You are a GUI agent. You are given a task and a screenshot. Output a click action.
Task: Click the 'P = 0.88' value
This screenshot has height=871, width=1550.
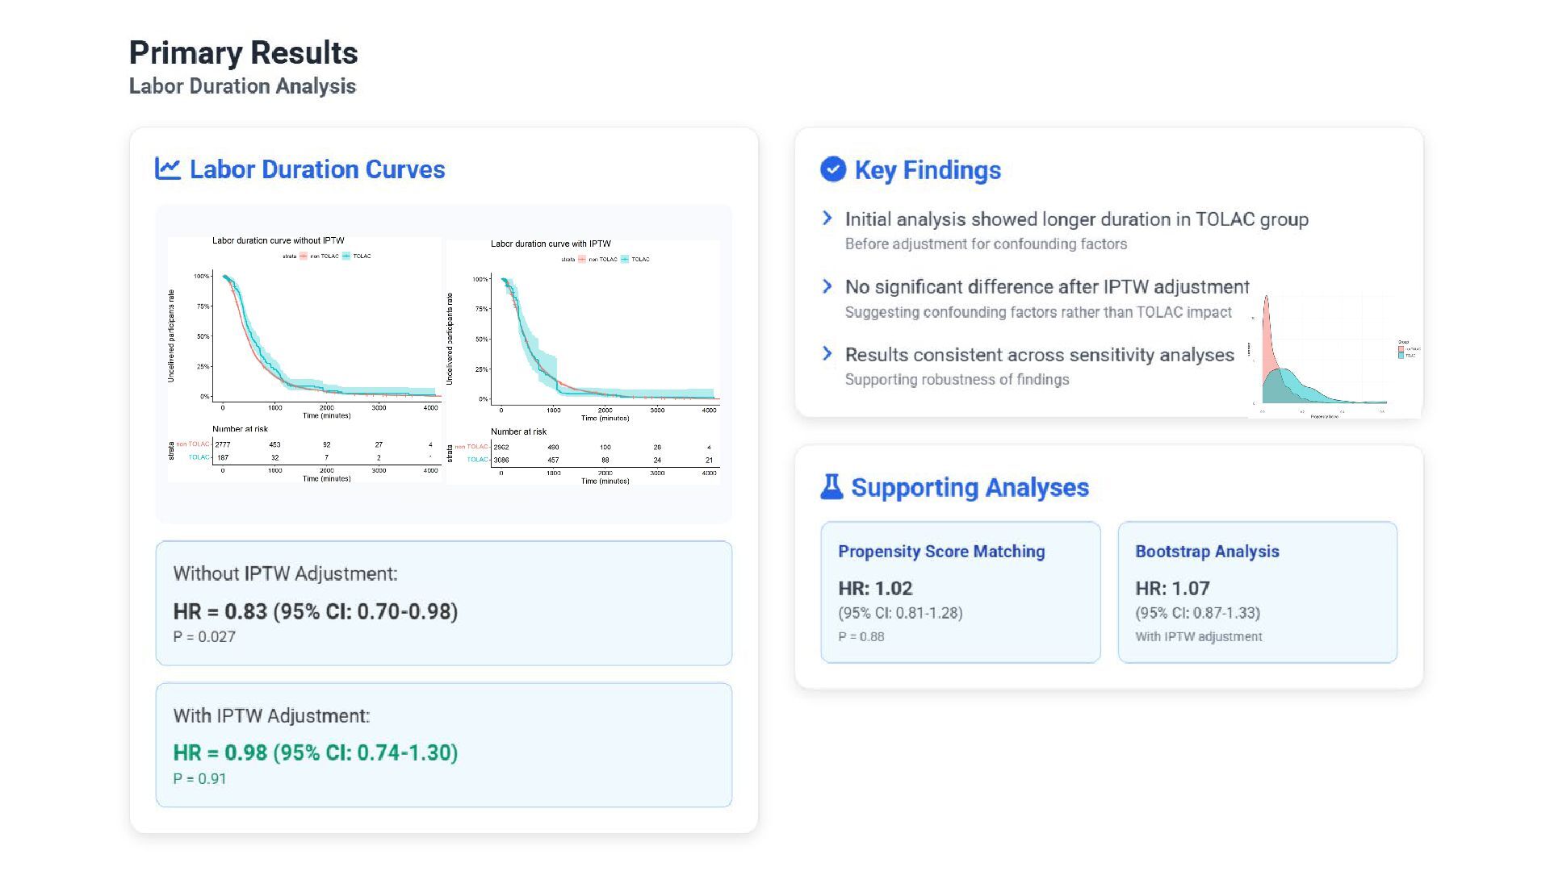[x=861, y=637]
